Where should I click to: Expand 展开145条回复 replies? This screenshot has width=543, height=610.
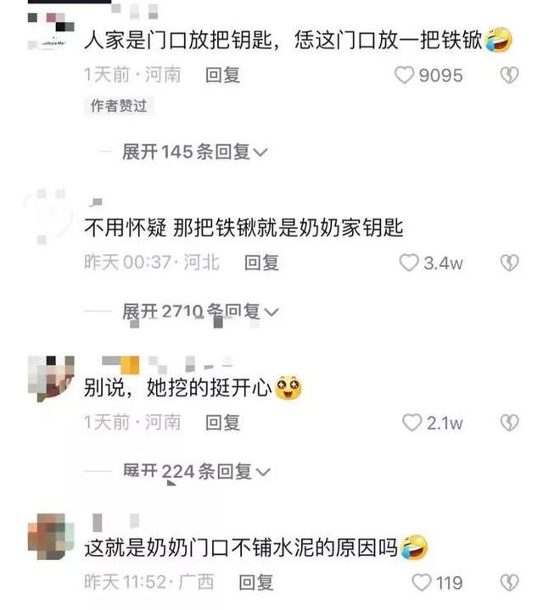pyautogui.click(x=195, y=152)
